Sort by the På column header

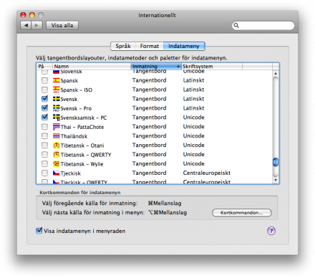(44, 66)
